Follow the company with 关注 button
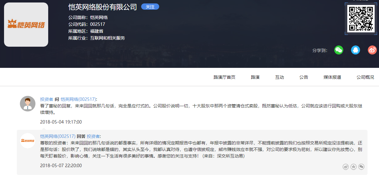The image size is (379, 188). point(150,7)
